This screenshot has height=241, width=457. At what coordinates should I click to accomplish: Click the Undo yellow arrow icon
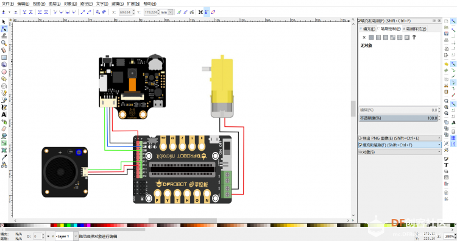pyautogui.click(x=446, y=64)
